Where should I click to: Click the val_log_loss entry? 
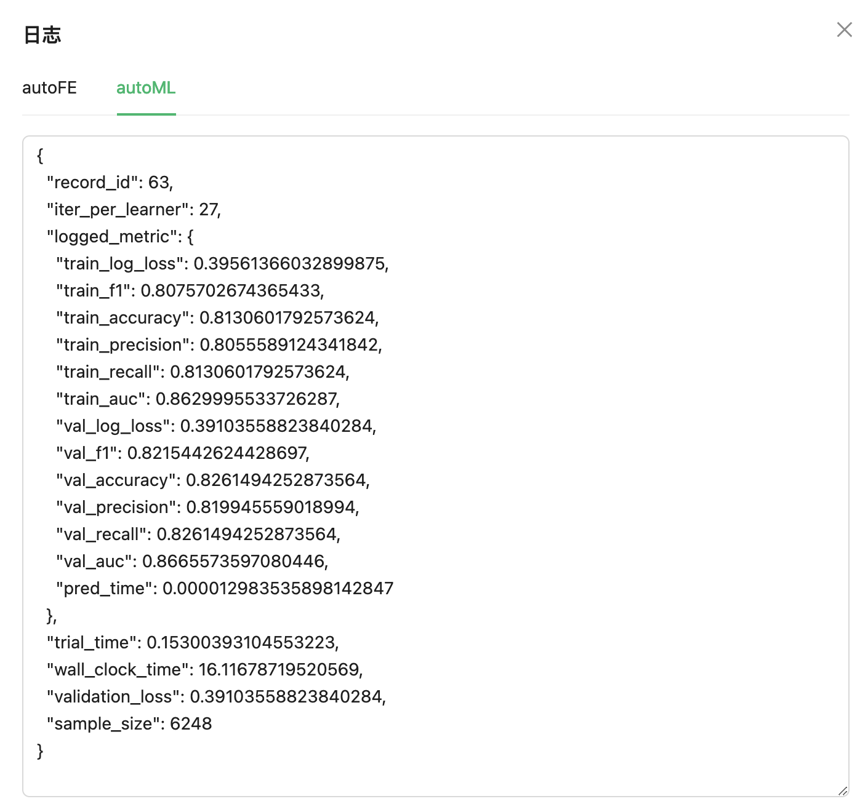point(215,426)
